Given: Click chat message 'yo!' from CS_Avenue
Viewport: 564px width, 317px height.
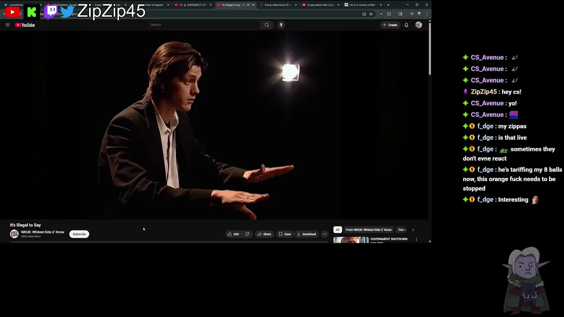Looking at the screenshot, I should coord(512,103).
